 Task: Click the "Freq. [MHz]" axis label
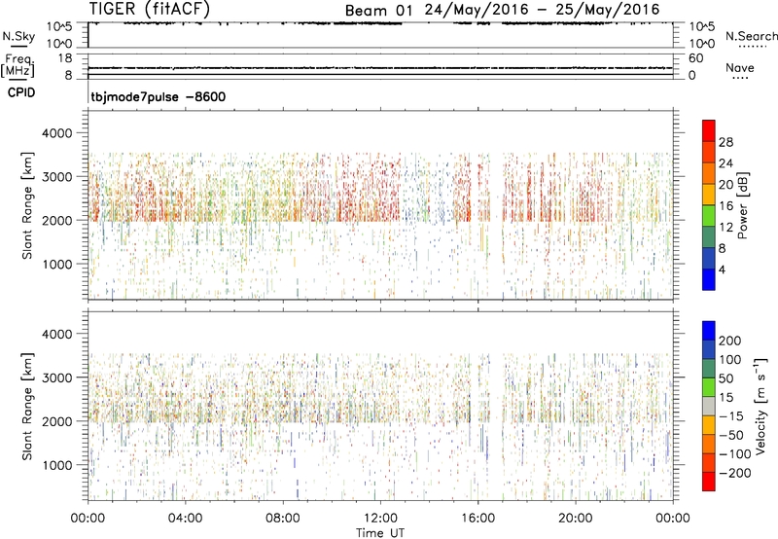tap(18, 65)
